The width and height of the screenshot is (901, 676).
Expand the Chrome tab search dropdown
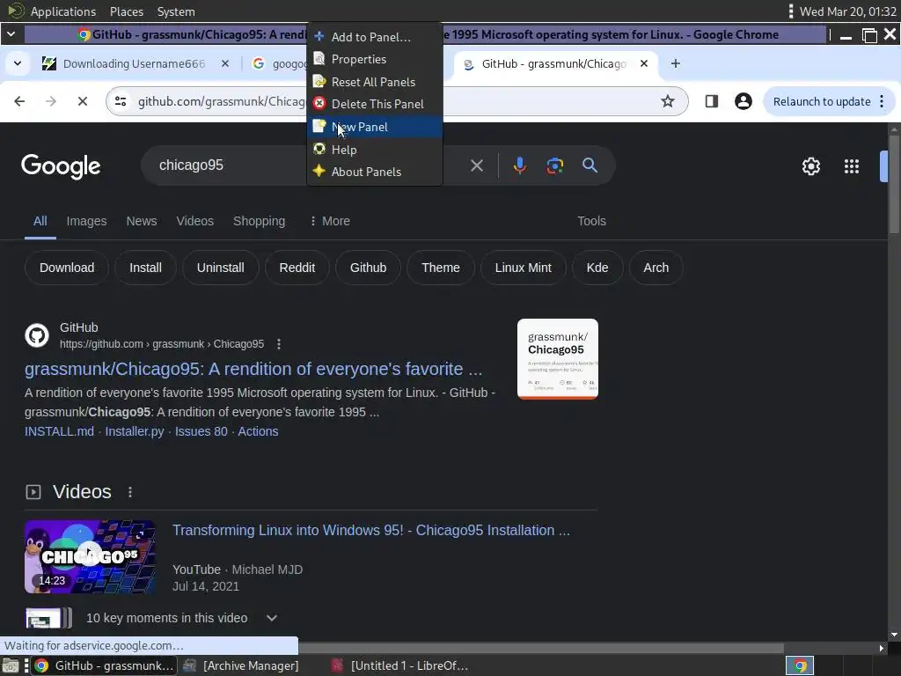(x=18, y=63)
